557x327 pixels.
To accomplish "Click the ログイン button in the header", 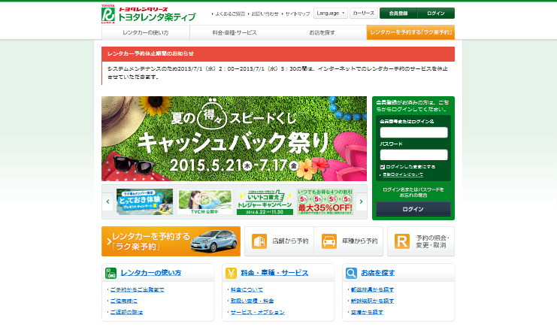I will click(436, 13).
